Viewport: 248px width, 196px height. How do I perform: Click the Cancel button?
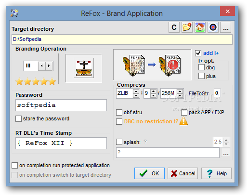pos(183,173)
